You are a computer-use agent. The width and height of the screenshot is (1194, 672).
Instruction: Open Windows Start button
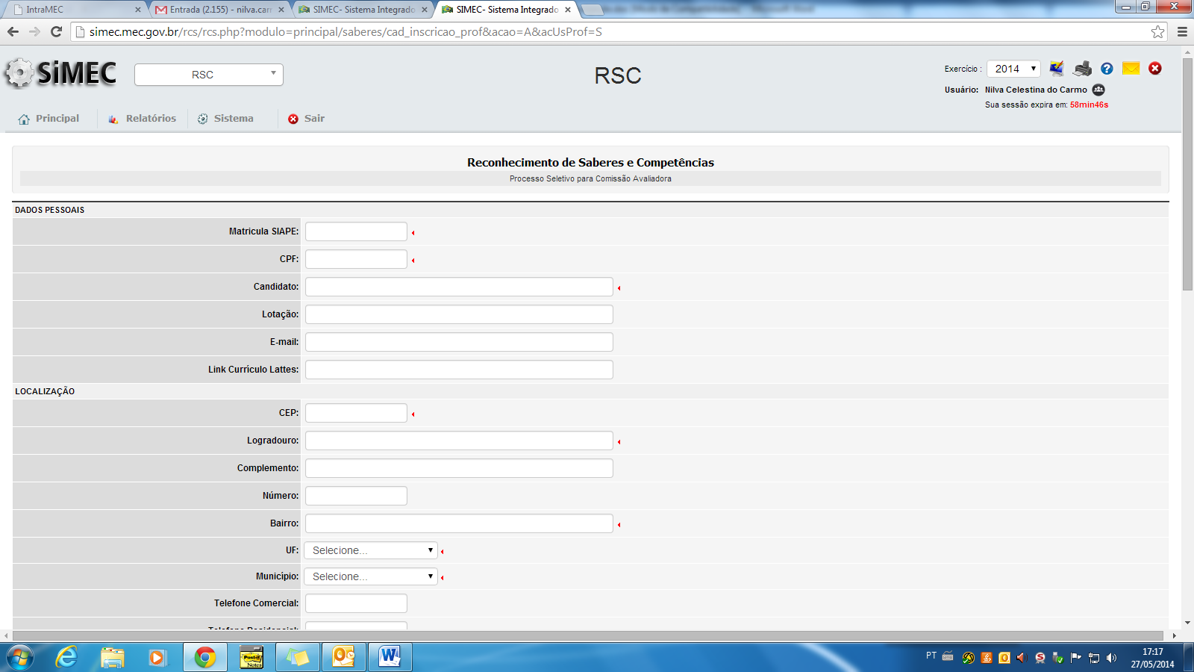tap(19, 657)
